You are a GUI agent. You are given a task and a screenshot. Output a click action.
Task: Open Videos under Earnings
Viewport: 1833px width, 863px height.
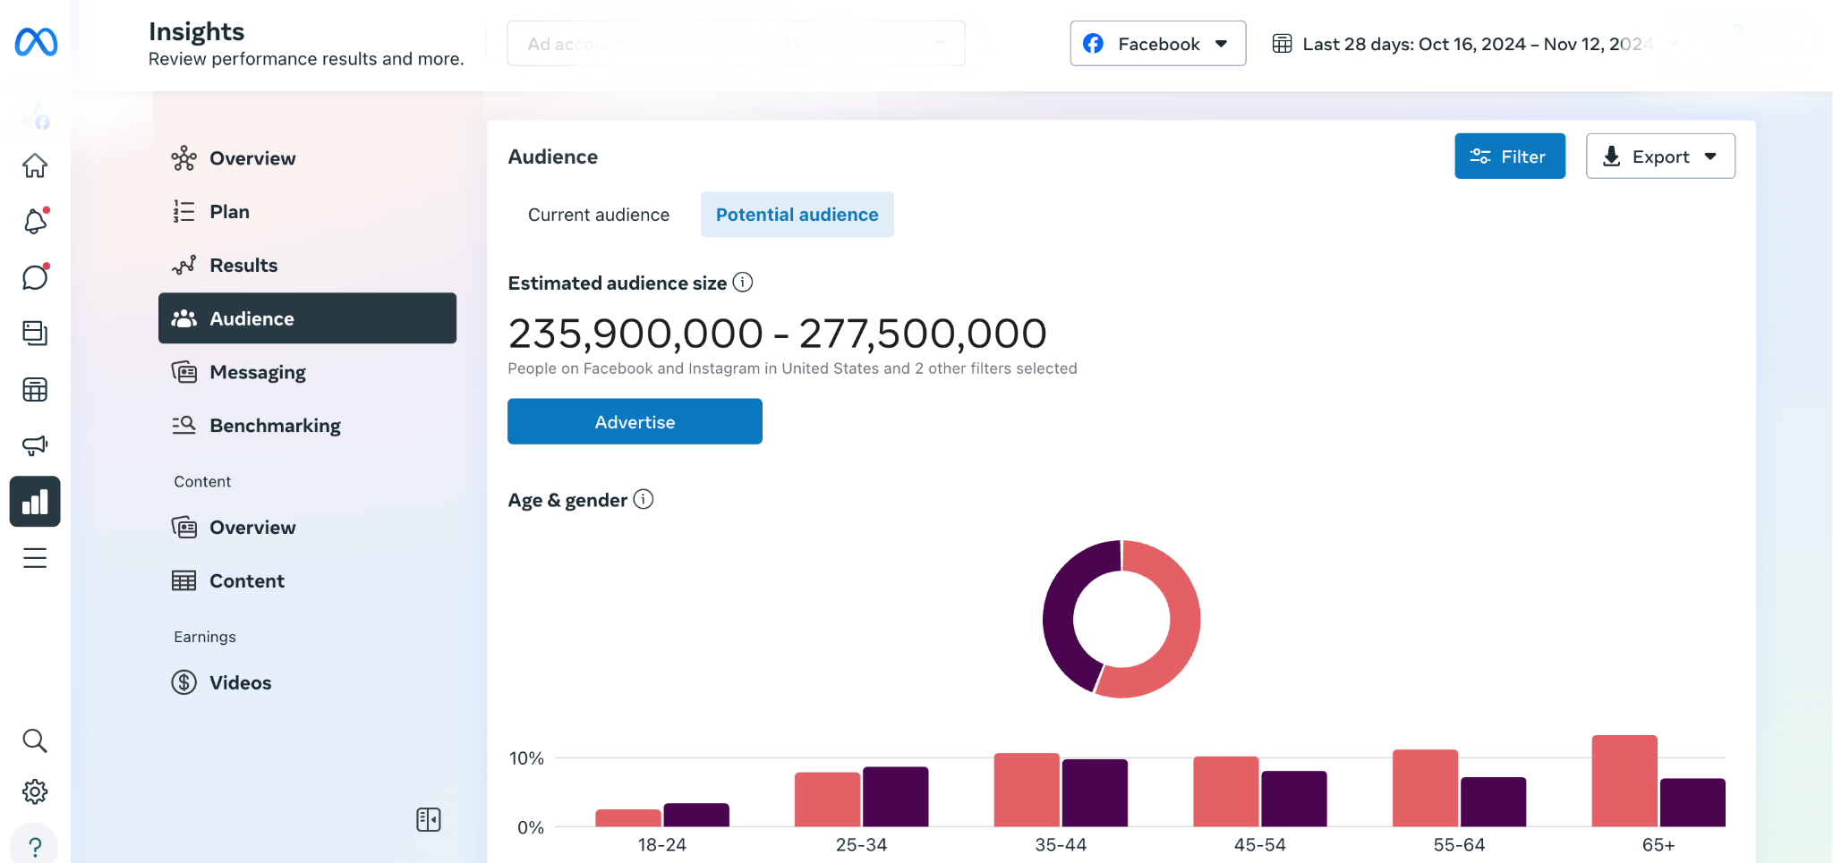coord(307,682)
